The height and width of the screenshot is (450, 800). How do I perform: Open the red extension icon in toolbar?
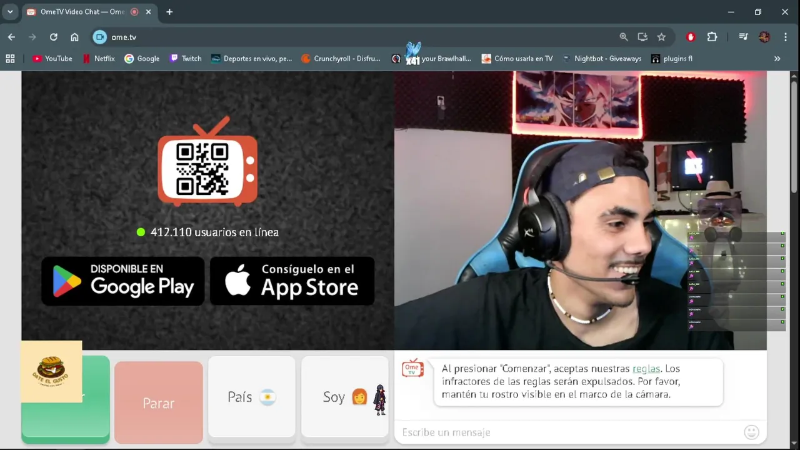pyautogui.click(x=691, y=37)
